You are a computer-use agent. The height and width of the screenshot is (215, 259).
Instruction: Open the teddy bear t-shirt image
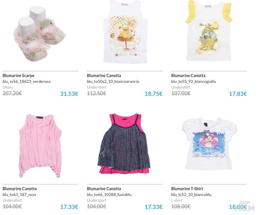(209, 144)
